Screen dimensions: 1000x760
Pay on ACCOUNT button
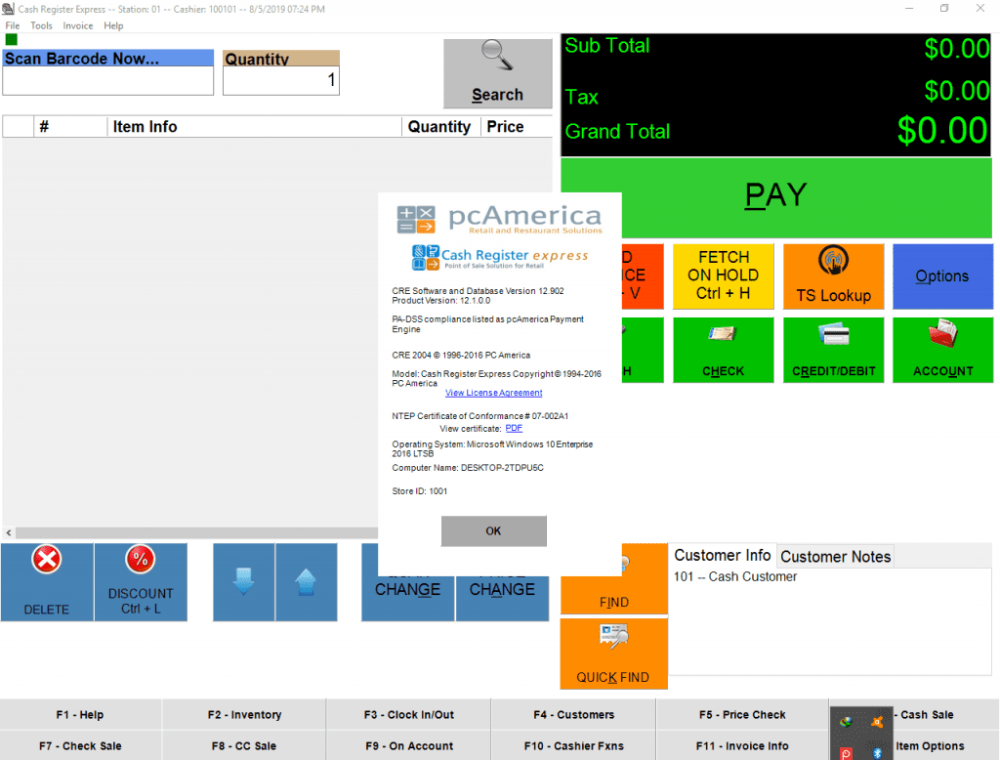point(942,350)
